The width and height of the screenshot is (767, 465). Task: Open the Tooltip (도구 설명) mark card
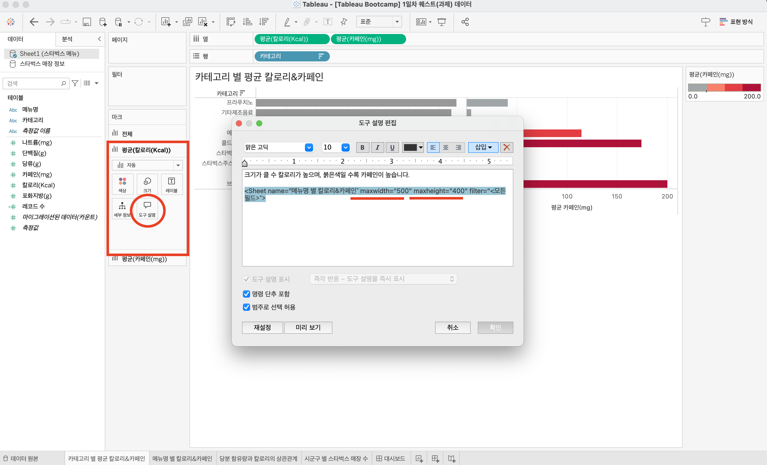pyautogui.click(x=147, y=209)
